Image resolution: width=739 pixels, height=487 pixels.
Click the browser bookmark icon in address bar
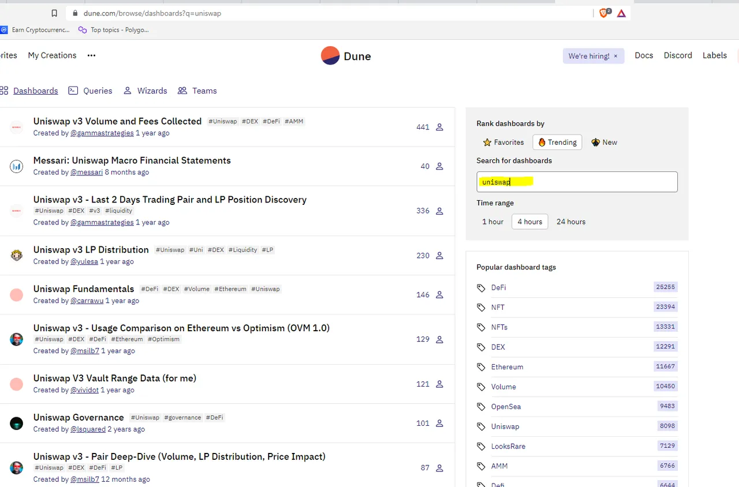point(54,13)
